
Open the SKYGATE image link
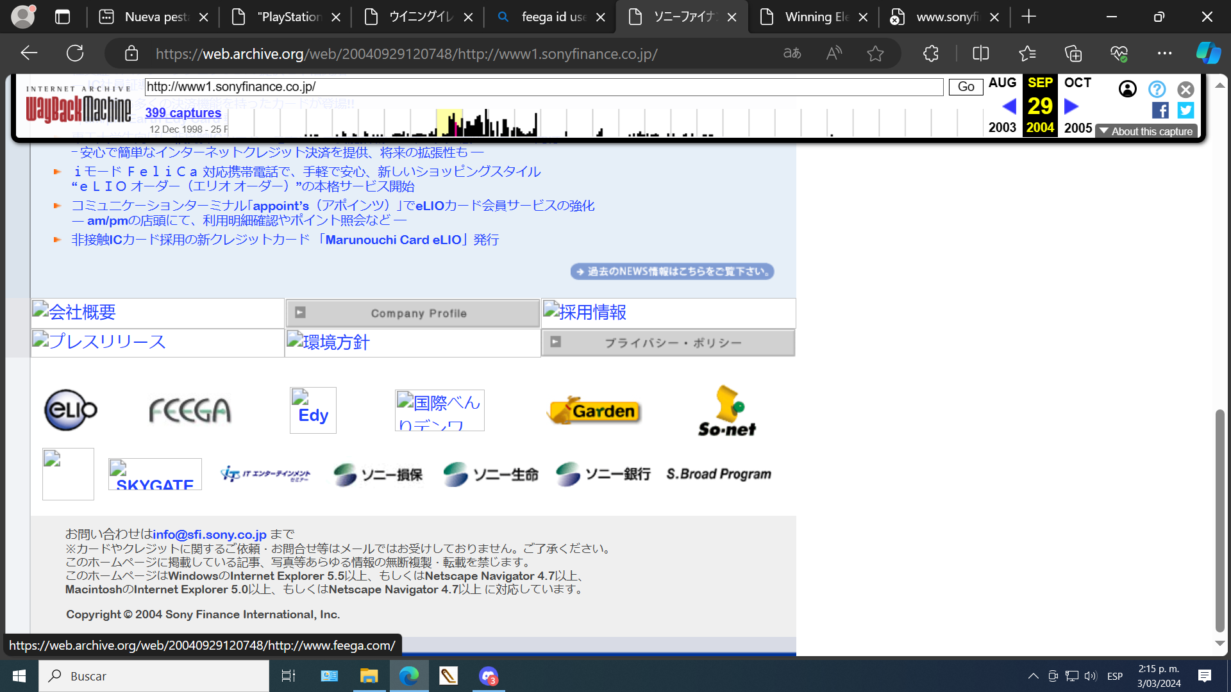tap(155, 474)
